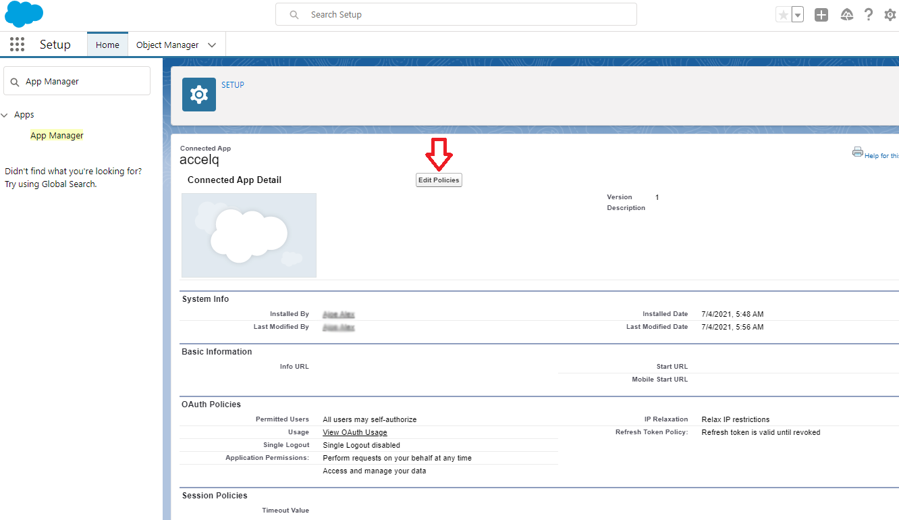Click the Basic Information section header
This screenshot has width=899, height=520.
tap(217, 352)
